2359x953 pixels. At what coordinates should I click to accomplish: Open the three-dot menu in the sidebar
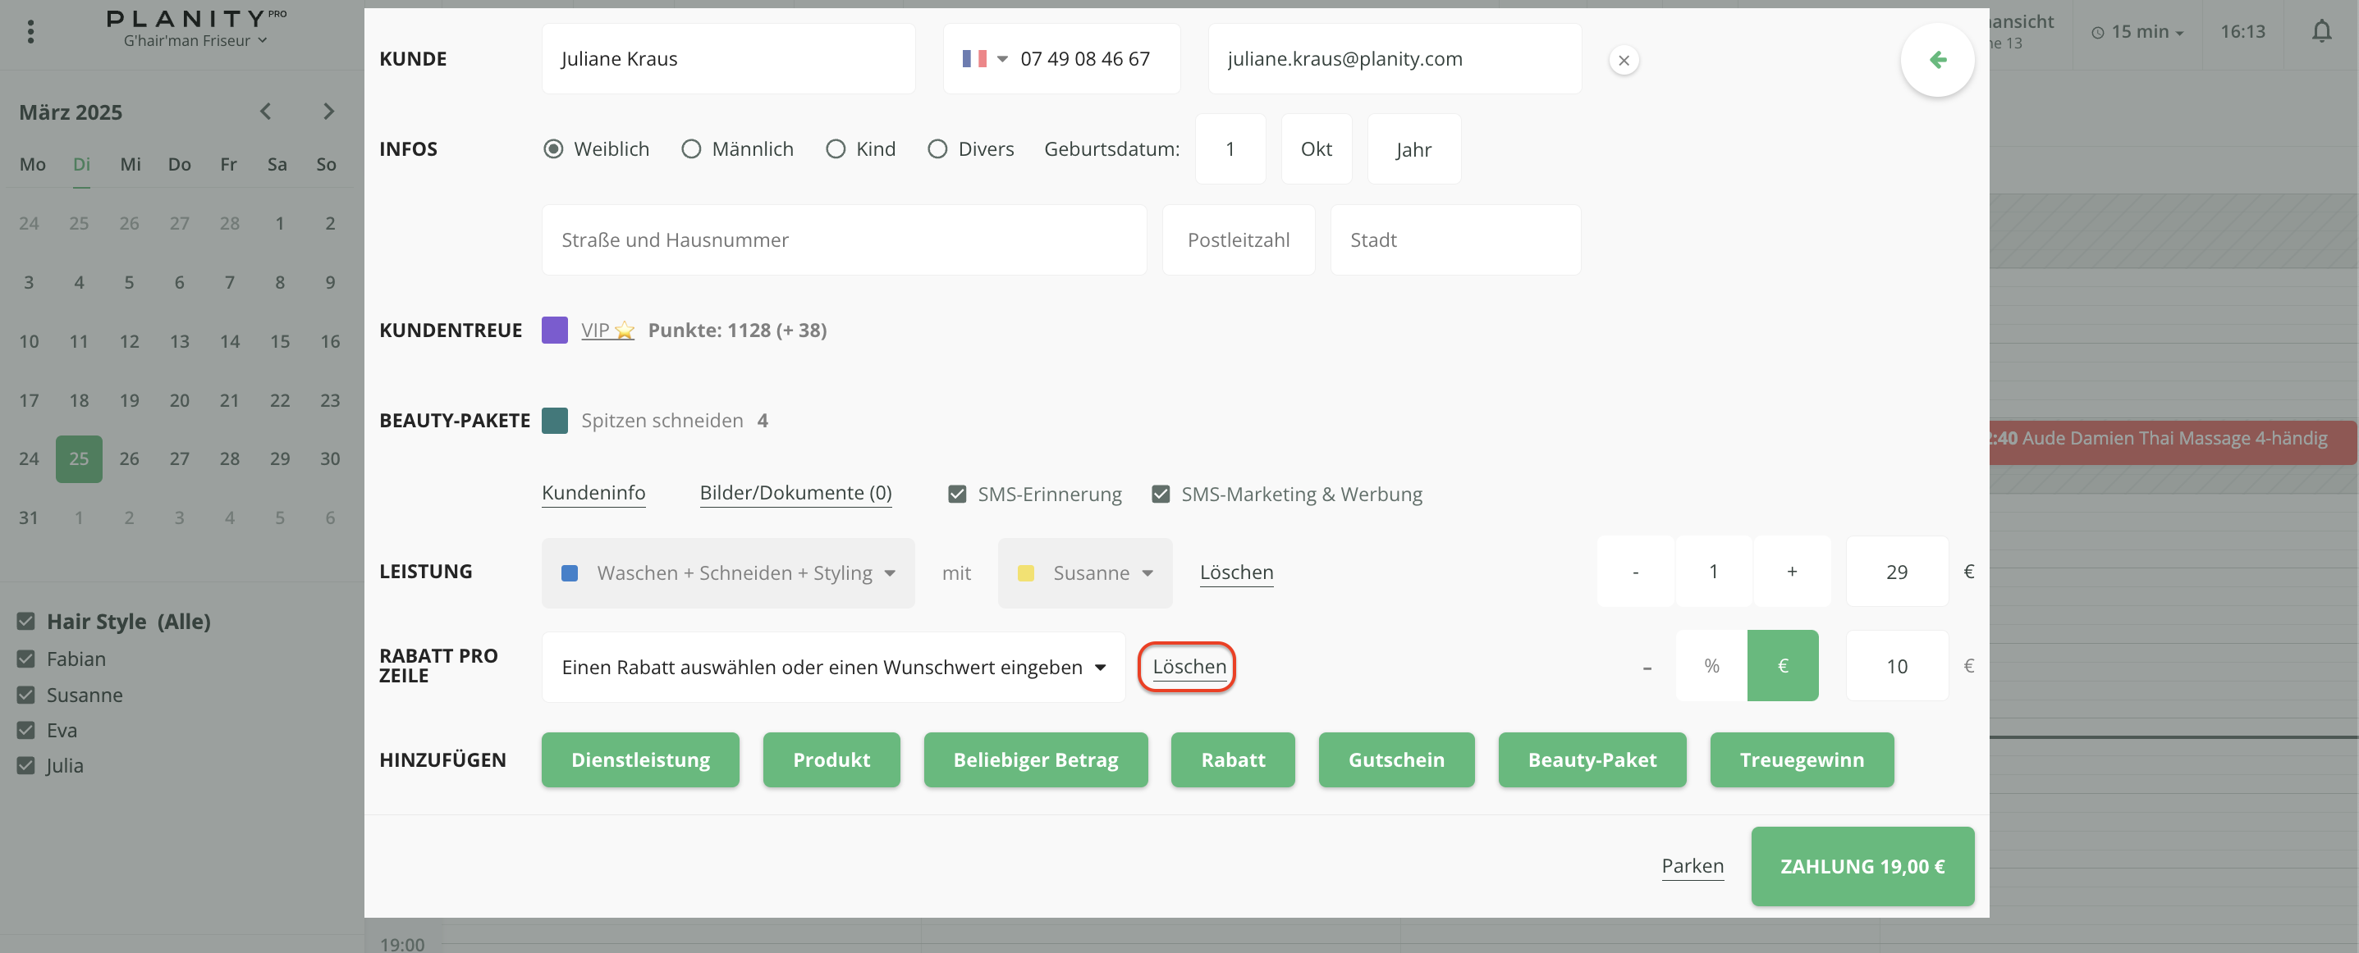pos(31,32)
